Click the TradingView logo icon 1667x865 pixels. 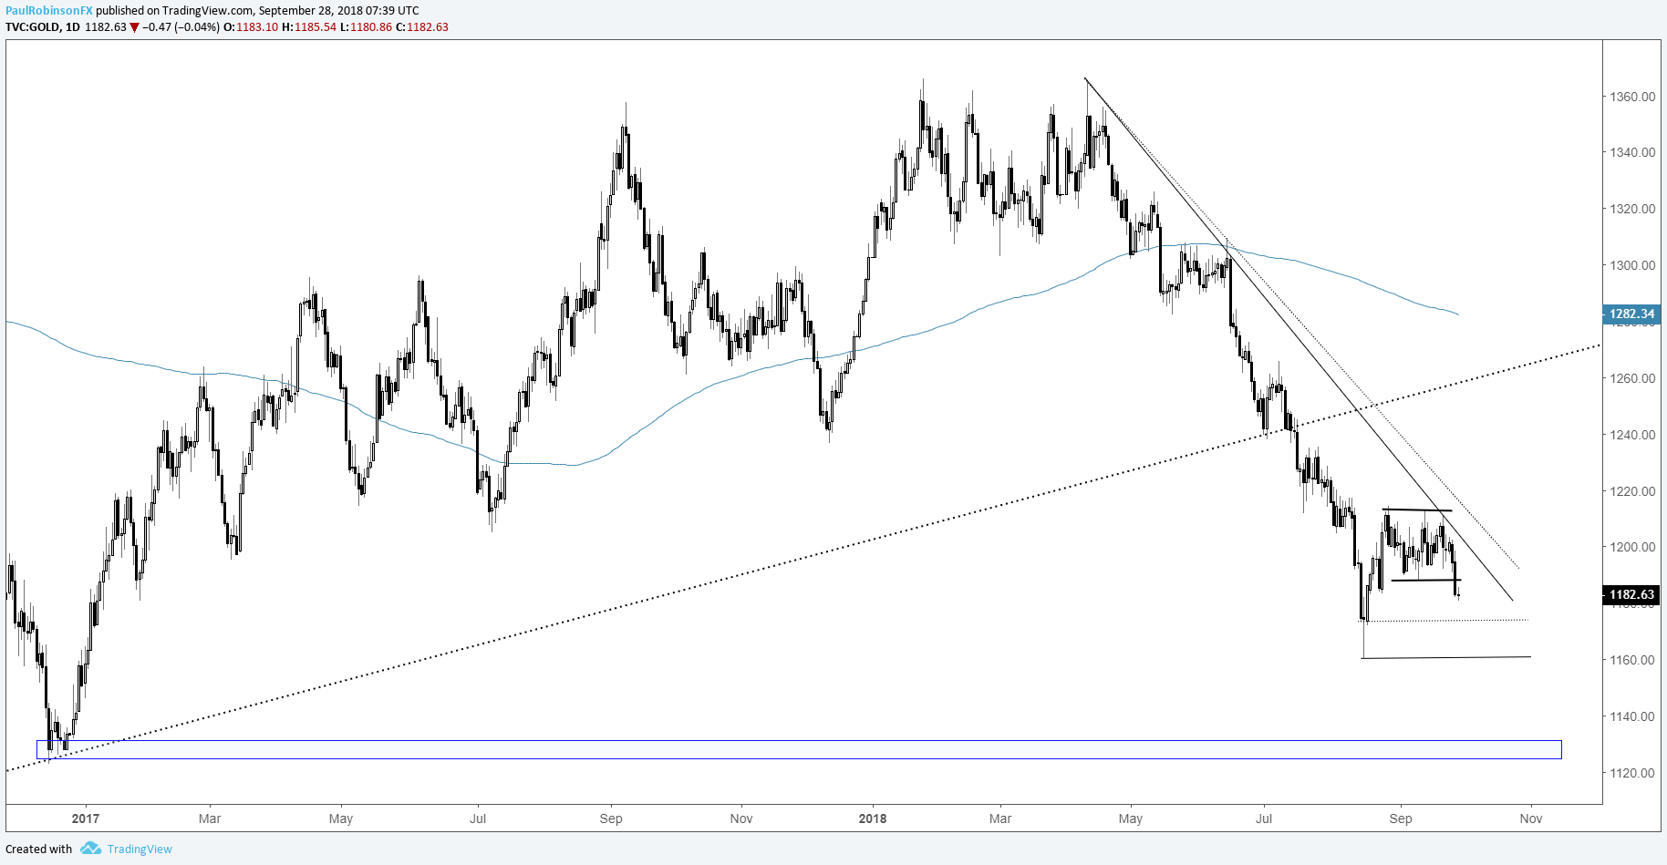coord(90,849)
